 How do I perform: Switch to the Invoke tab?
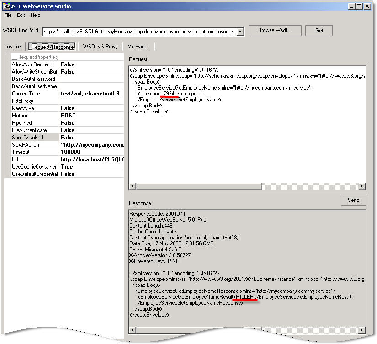pyautogui.click(x=13, y=46)
